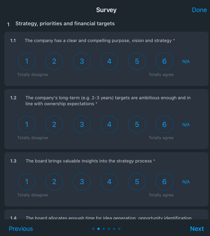Go to the Next survey page

pyautogui.click(x=197, y=229)
